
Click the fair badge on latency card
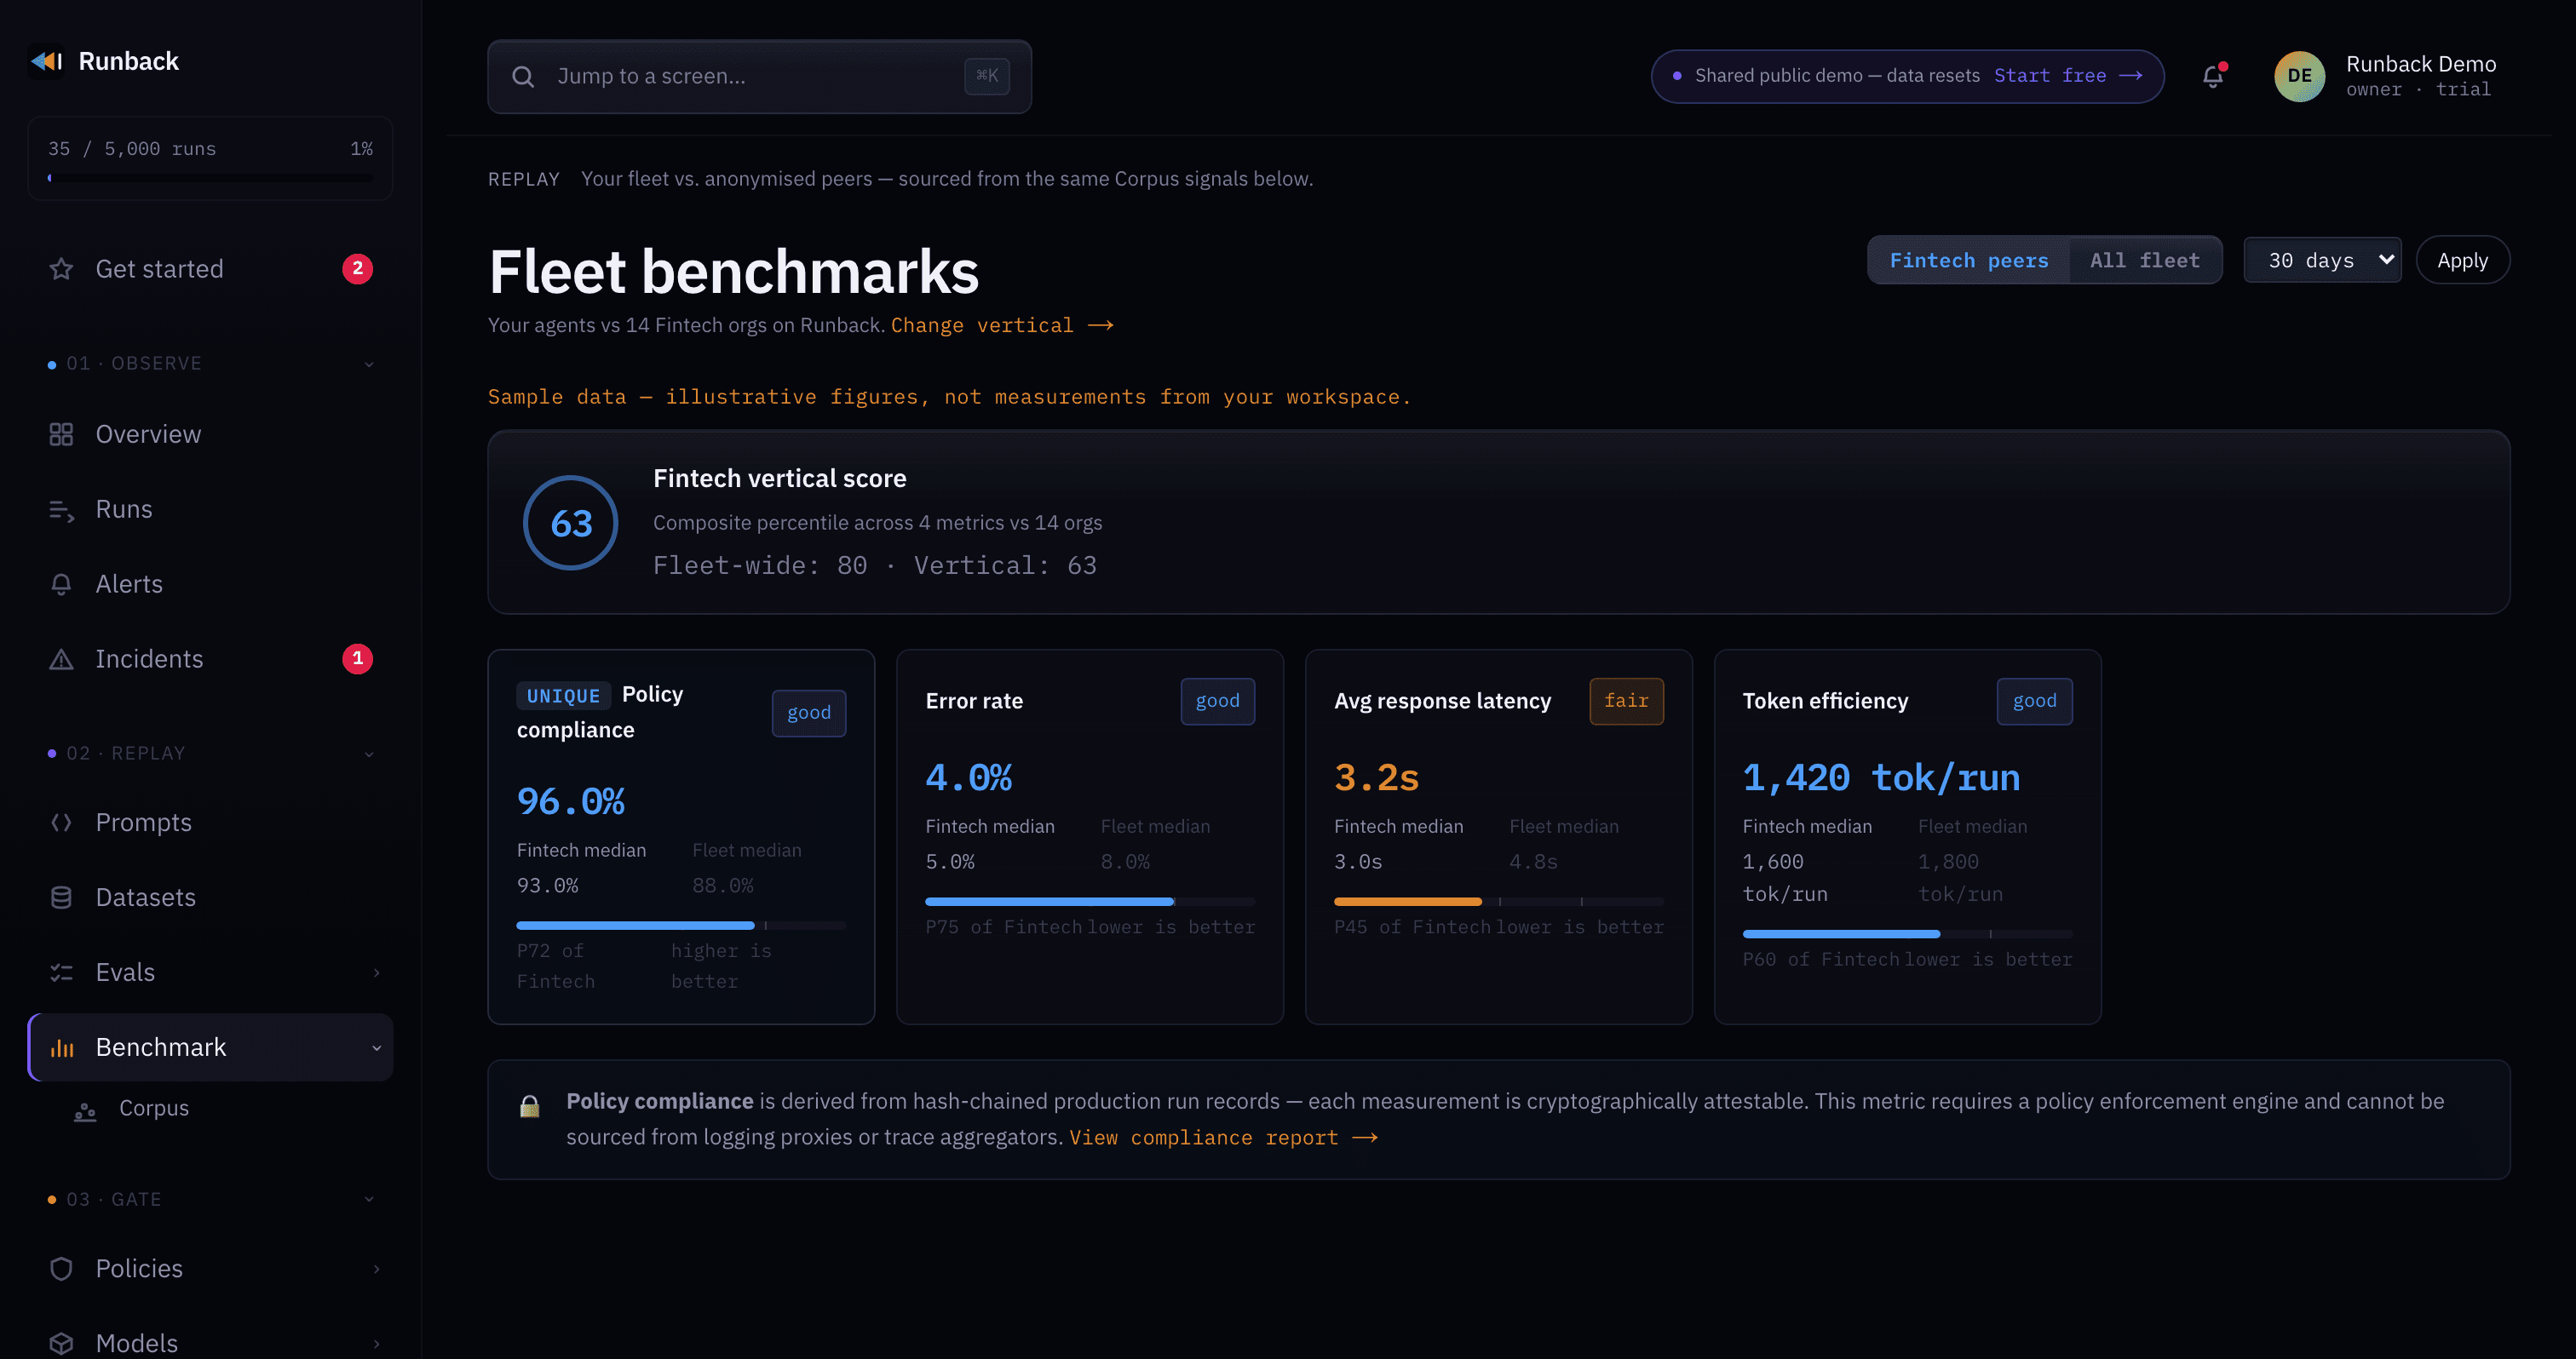coord(1626,701)
